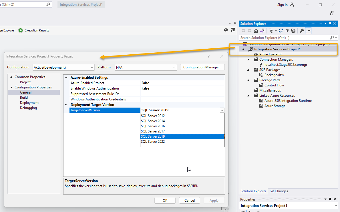Viewport: 340px width, 212px height.
Task: Click the search icon in Quick Launch box
Action: click(48, 4)
